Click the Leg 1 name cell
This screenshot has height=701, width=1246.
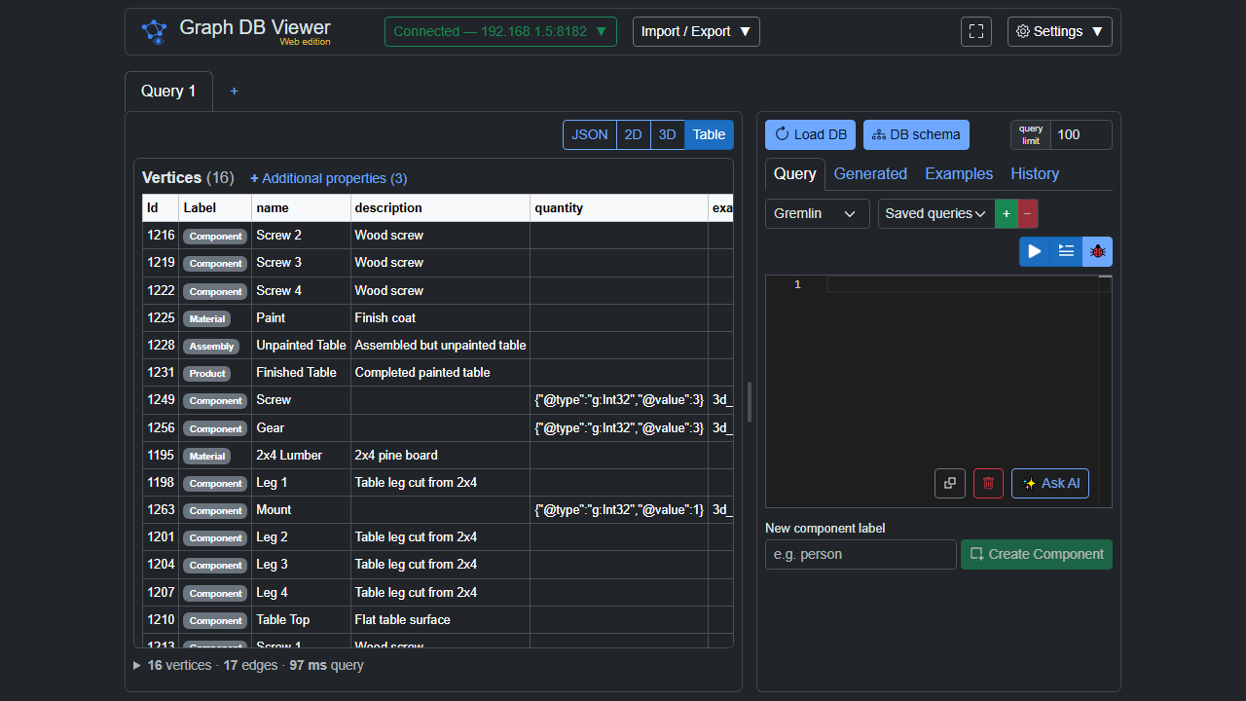[x=301, y=482]
